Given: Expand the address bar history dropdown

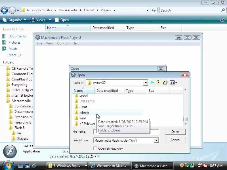Looking at the screenshot, I should (x=147, y=10).
